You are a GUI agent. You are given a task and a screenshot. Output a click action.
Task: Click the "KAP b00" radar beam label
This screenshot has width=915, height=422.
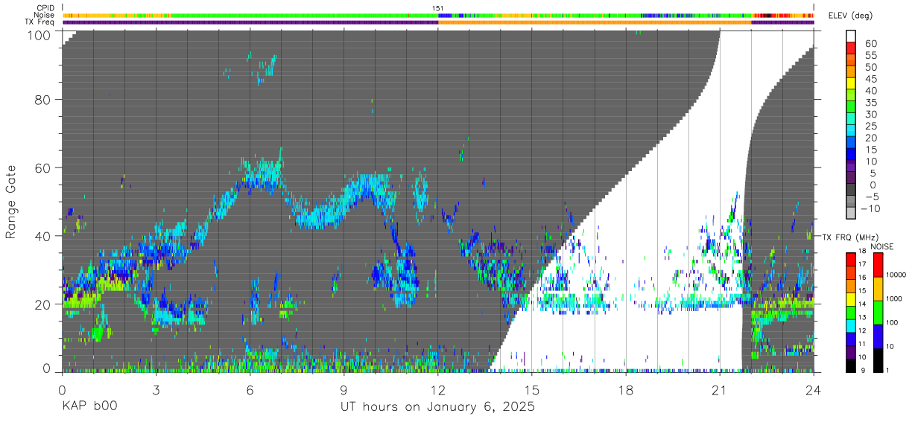point(89,406)
